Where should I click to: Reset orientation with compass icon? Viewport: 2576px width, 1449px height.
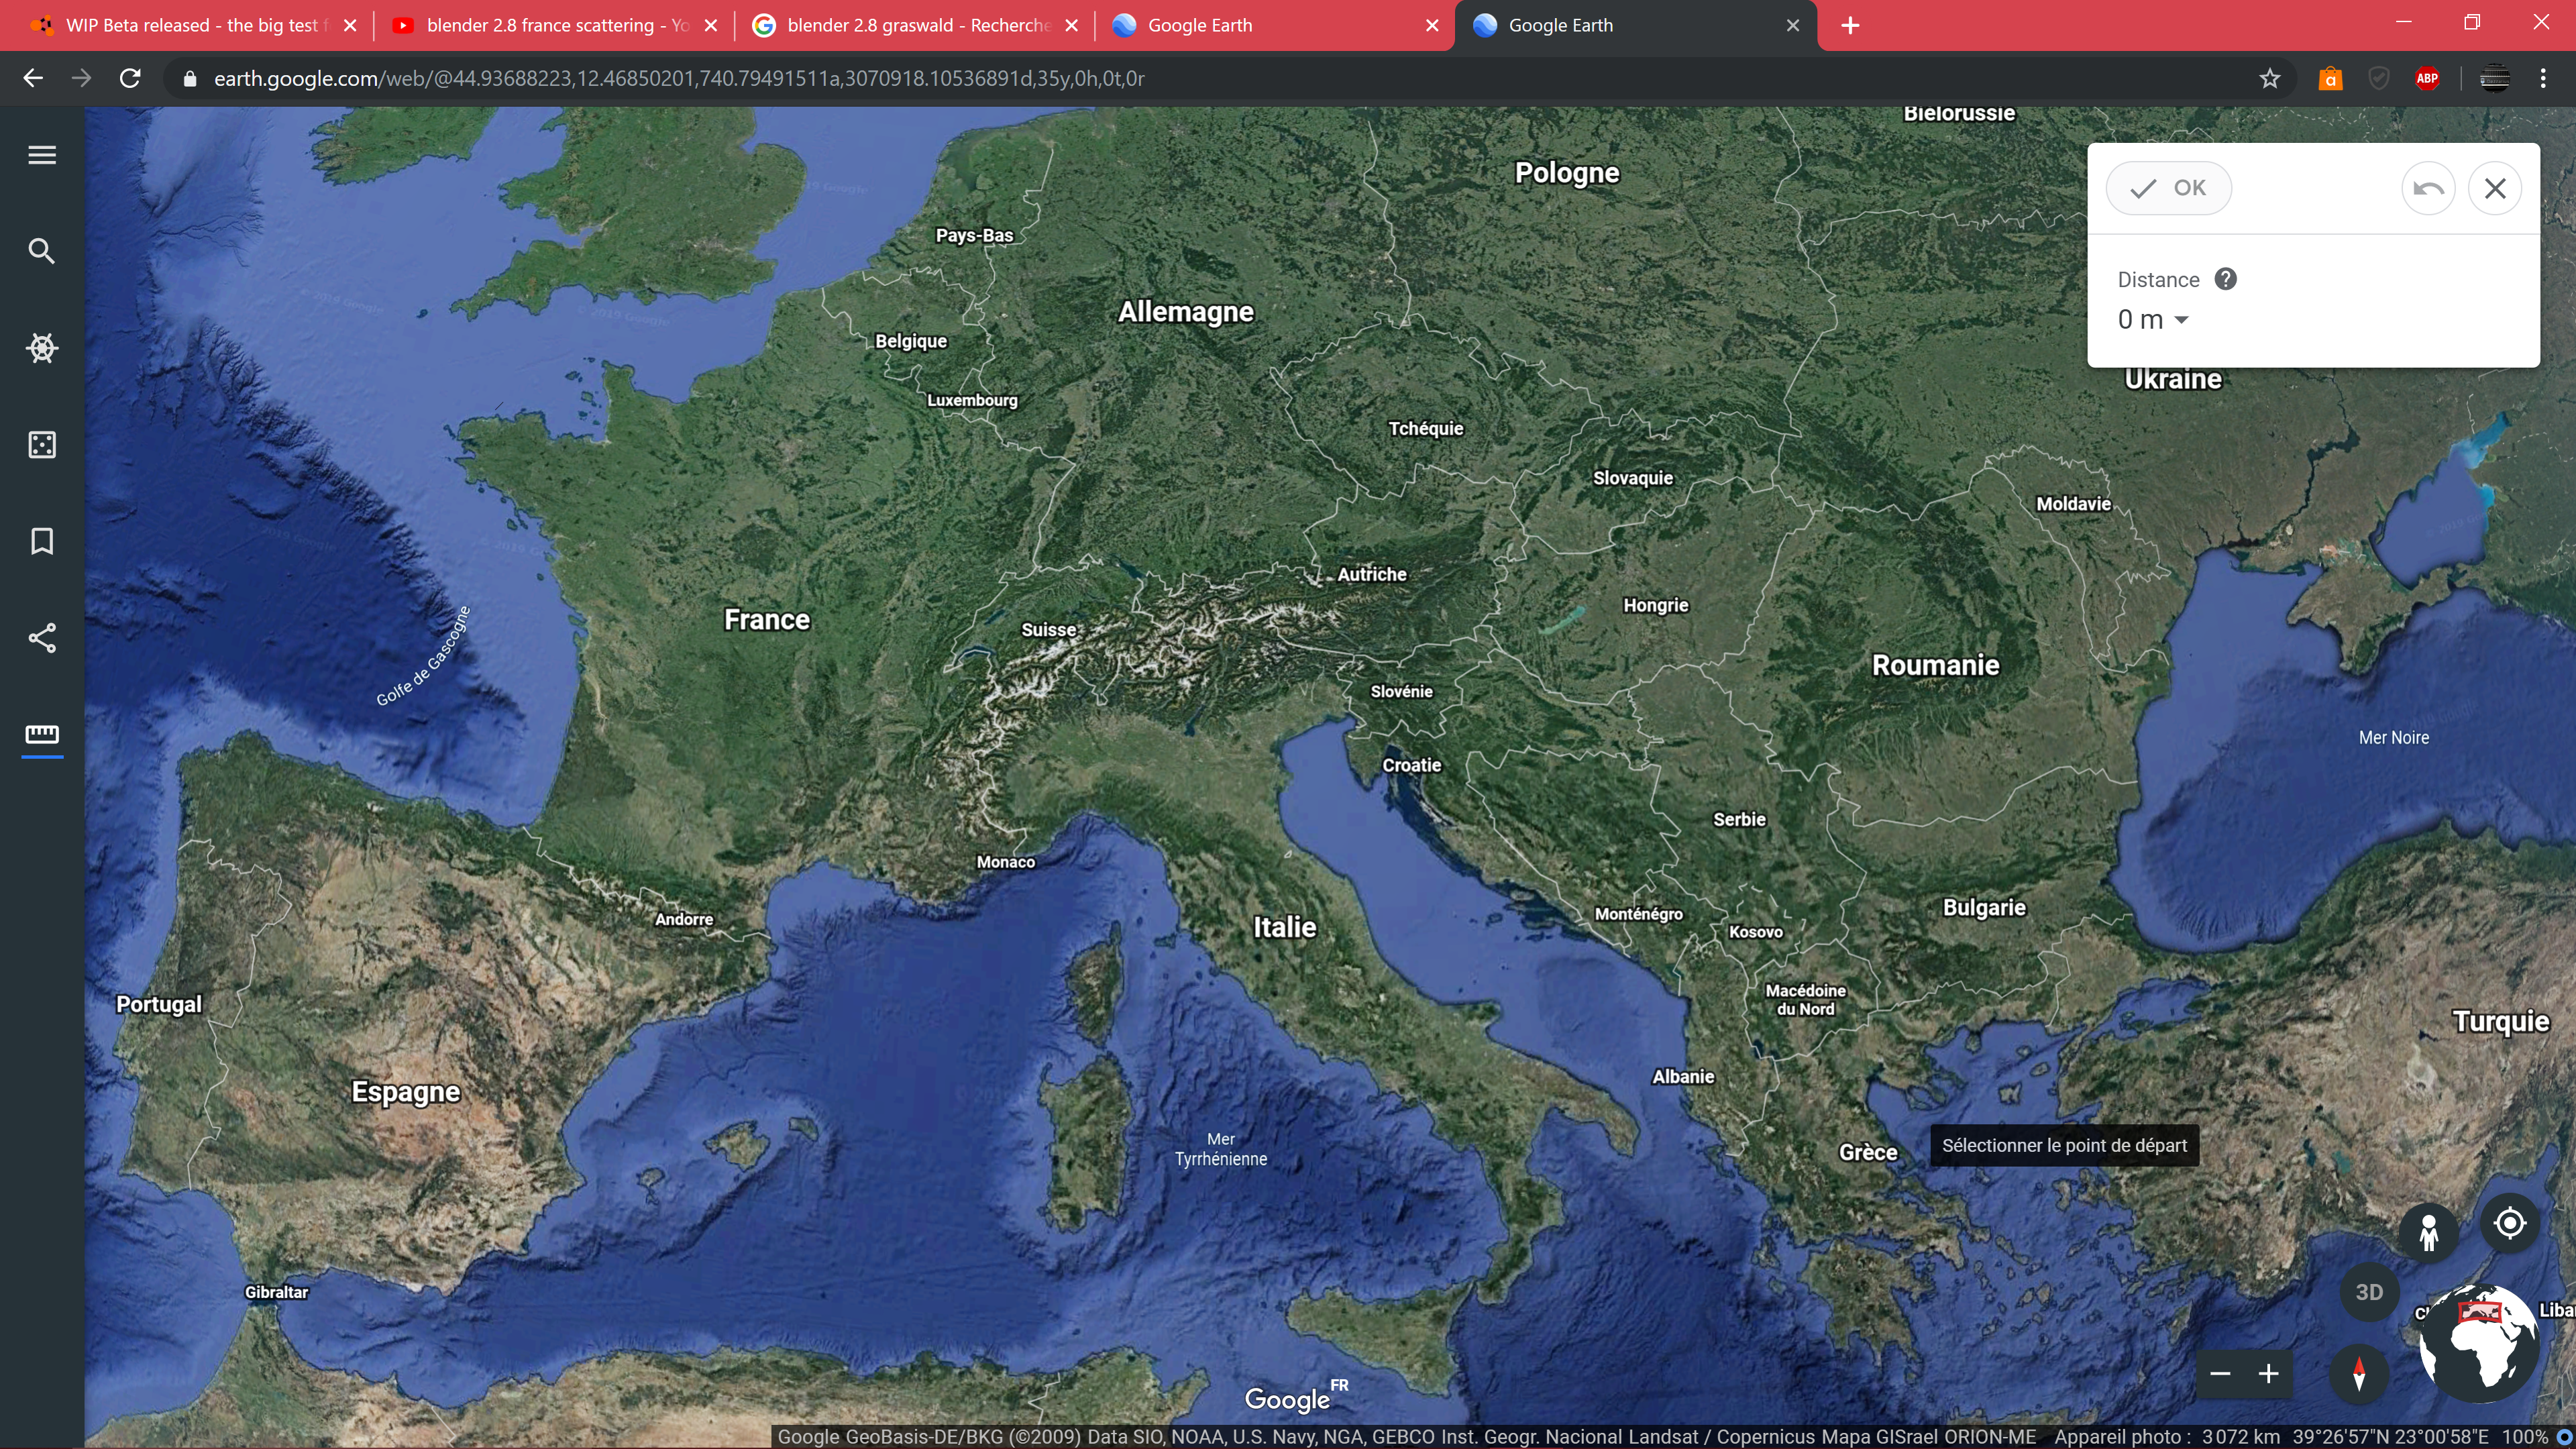click(x=2359, y=1374)
